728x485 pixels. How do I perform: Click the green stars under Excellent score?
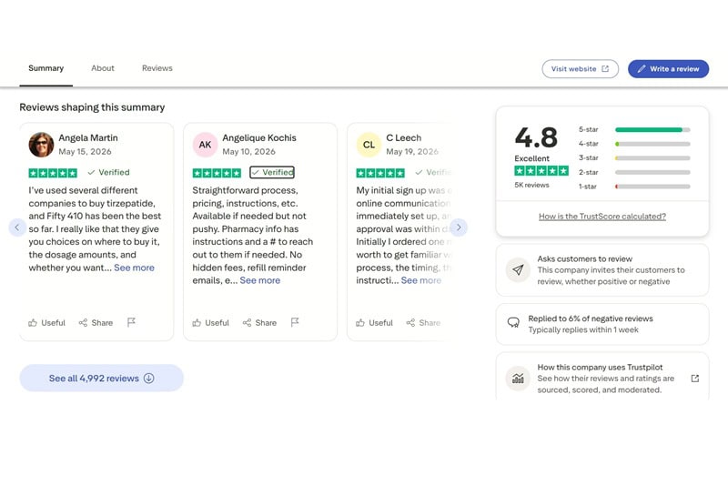pos(541,171)
